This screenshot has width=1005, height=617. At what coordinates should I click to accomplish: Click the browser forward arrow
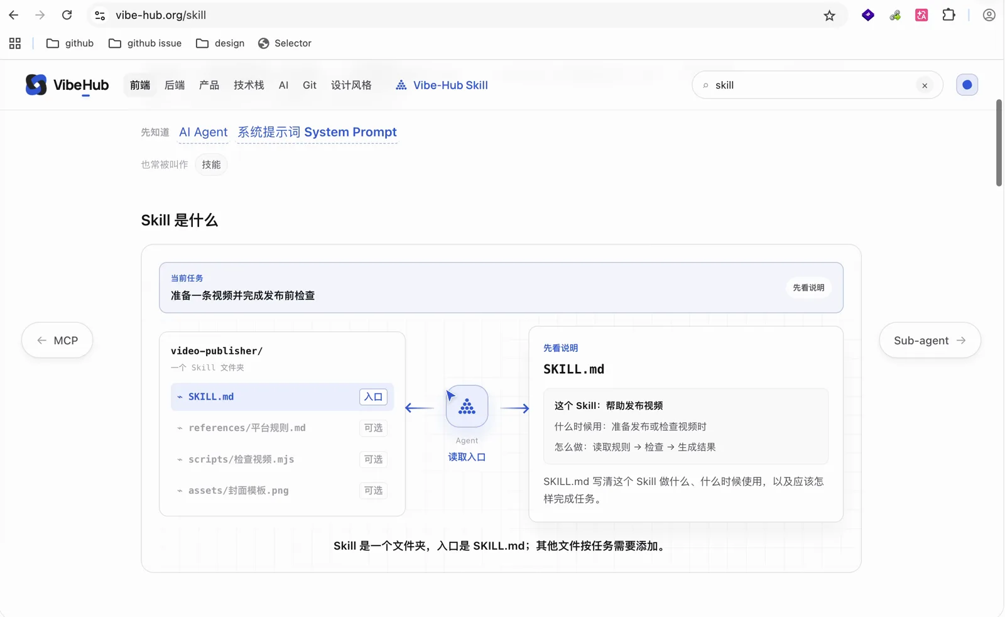click(x=40, y=15)
